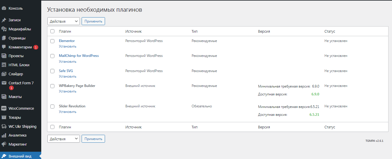
Task: Click the Слайдер sidebar icon
Action: 4,74
